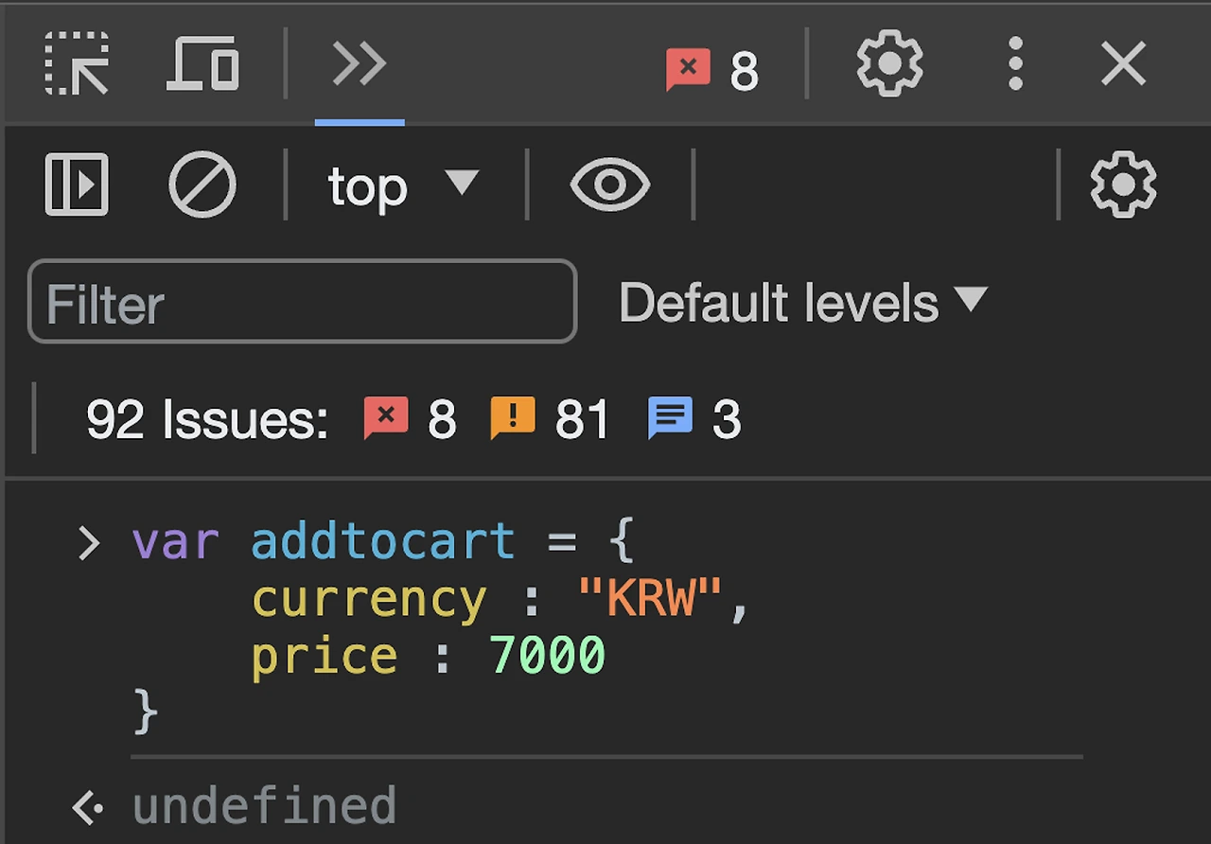
Task: Toggle the console sidebar panel
Action: (77, 185)
